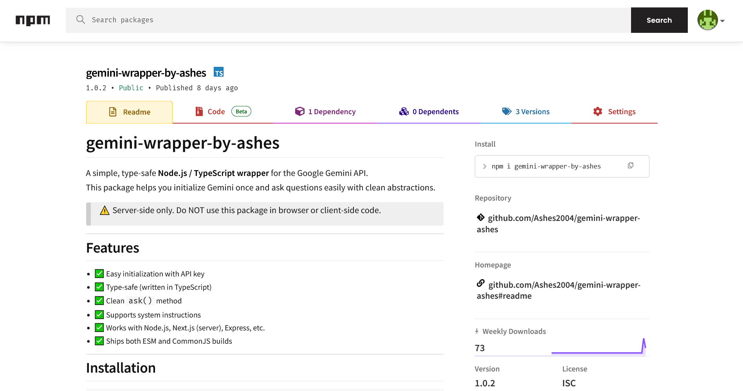Click the homepage chain link icon

coord(481,283)
